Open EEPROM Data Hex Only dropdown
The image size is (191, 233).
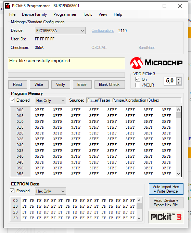click(x=50, y=191)
